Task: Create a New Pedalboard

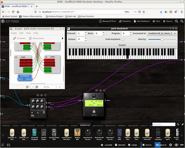Action: click(142, 21)
